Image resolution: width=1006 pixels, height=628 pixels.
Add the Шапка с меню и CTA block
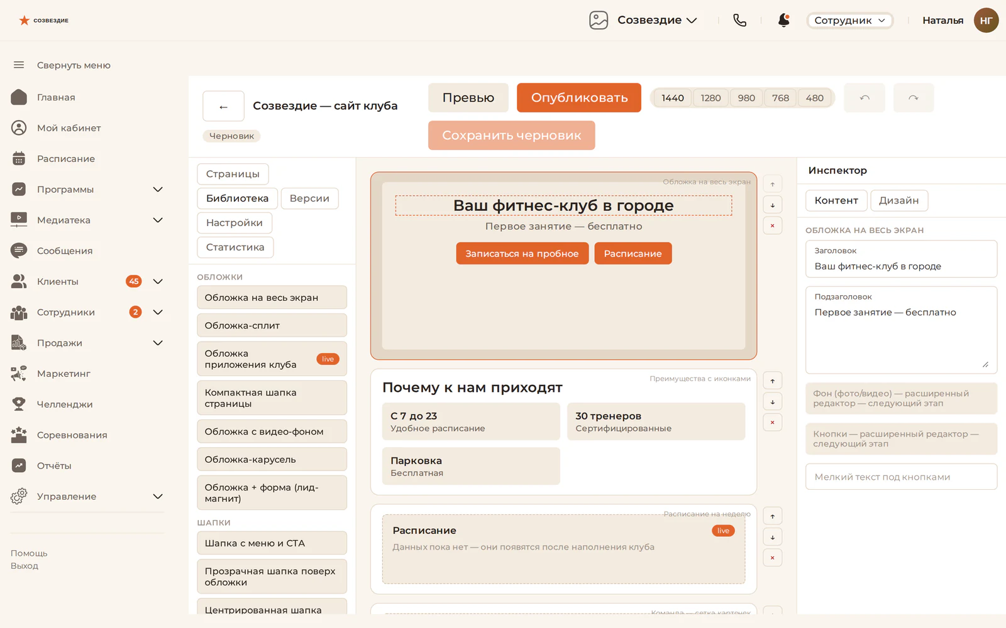click(x=272, y=543)
